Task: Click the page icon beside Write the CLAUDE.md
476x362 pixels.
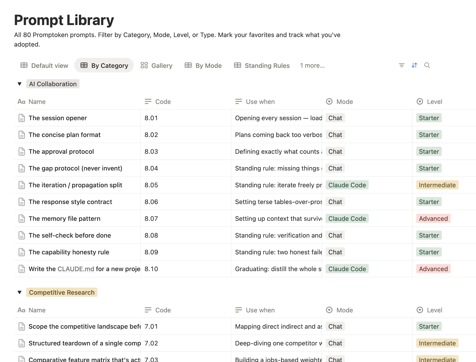Action: pos(22,269)
